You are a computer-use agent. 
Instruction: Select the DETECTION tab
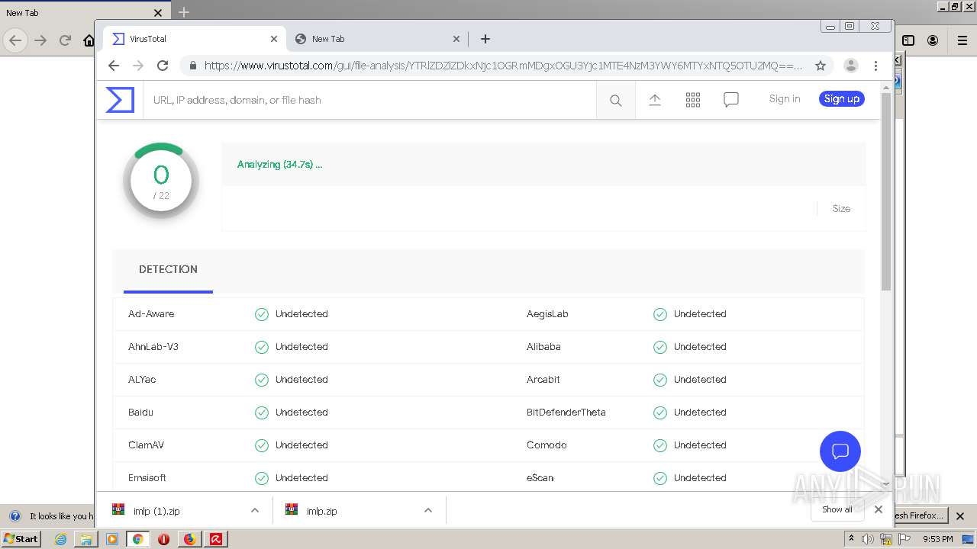[x=168, y=269]
